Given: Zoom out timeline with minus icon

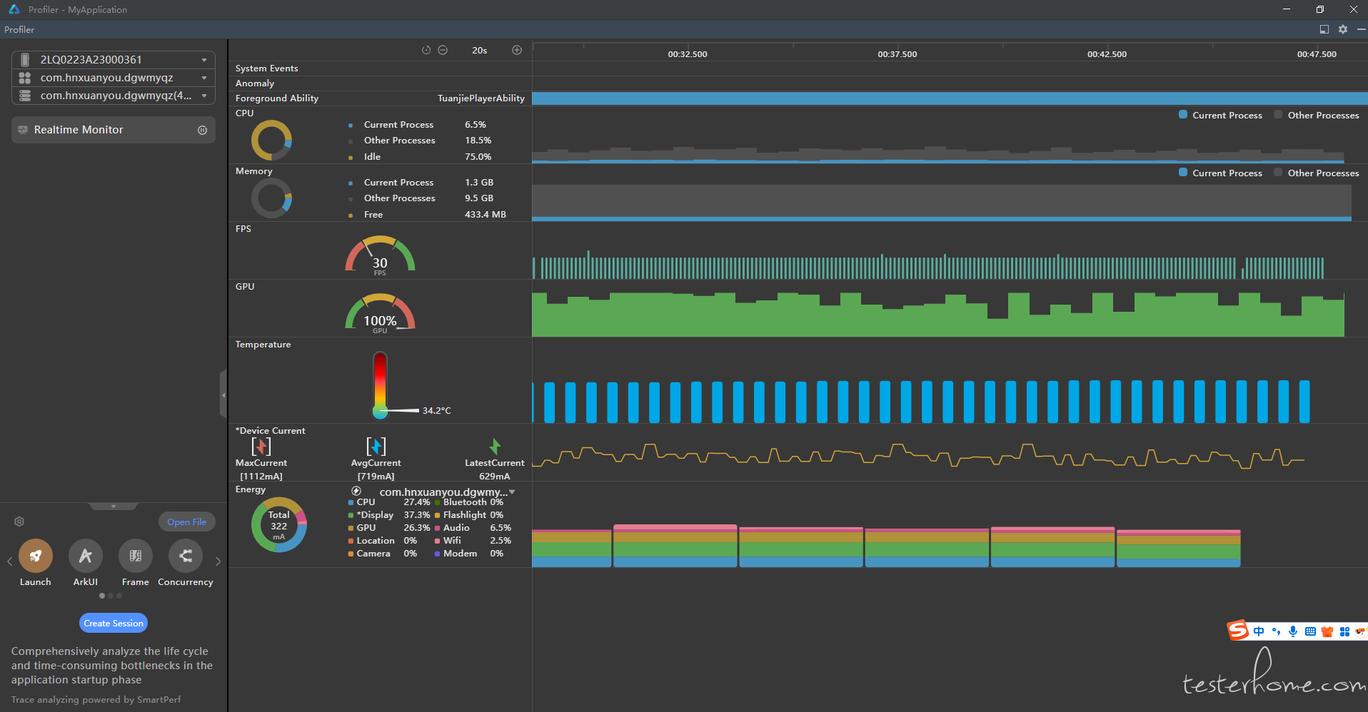Looking at the screenshot, I should pyautogui.click(x=443, y=50).
